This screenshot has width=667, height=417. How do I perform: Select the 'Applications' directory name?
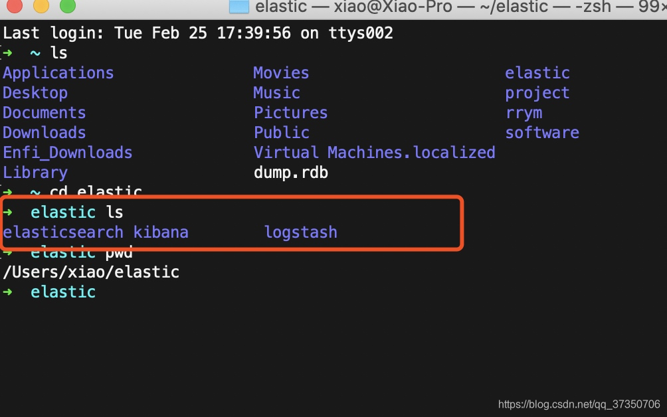coord(58,73)
